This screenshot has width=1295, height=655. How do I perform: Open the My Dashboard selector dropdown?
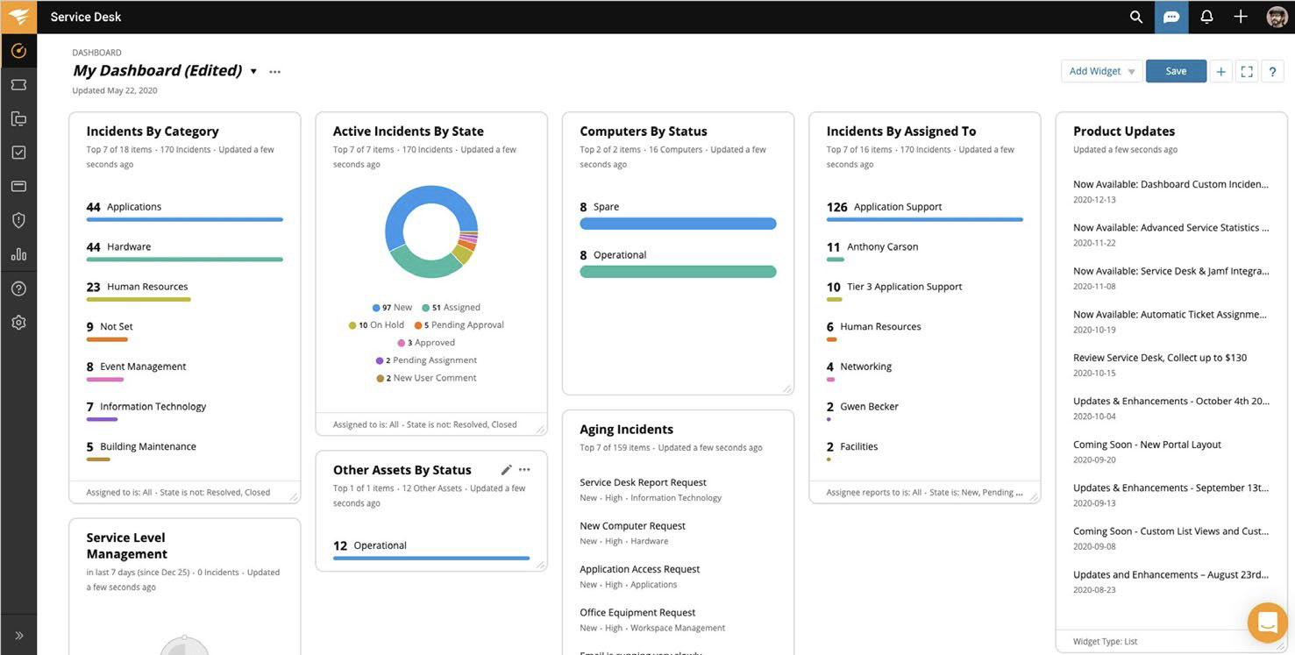coord(253,71)
